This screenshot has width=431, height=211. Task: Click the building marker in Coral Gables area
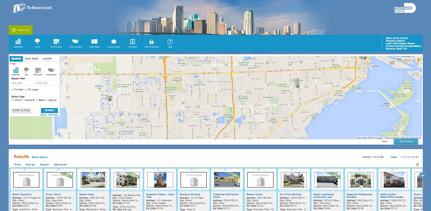pos(297,83)
